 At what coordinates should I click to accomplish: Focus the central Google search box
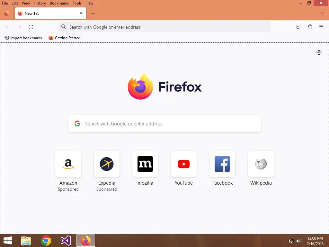(164, 124)
